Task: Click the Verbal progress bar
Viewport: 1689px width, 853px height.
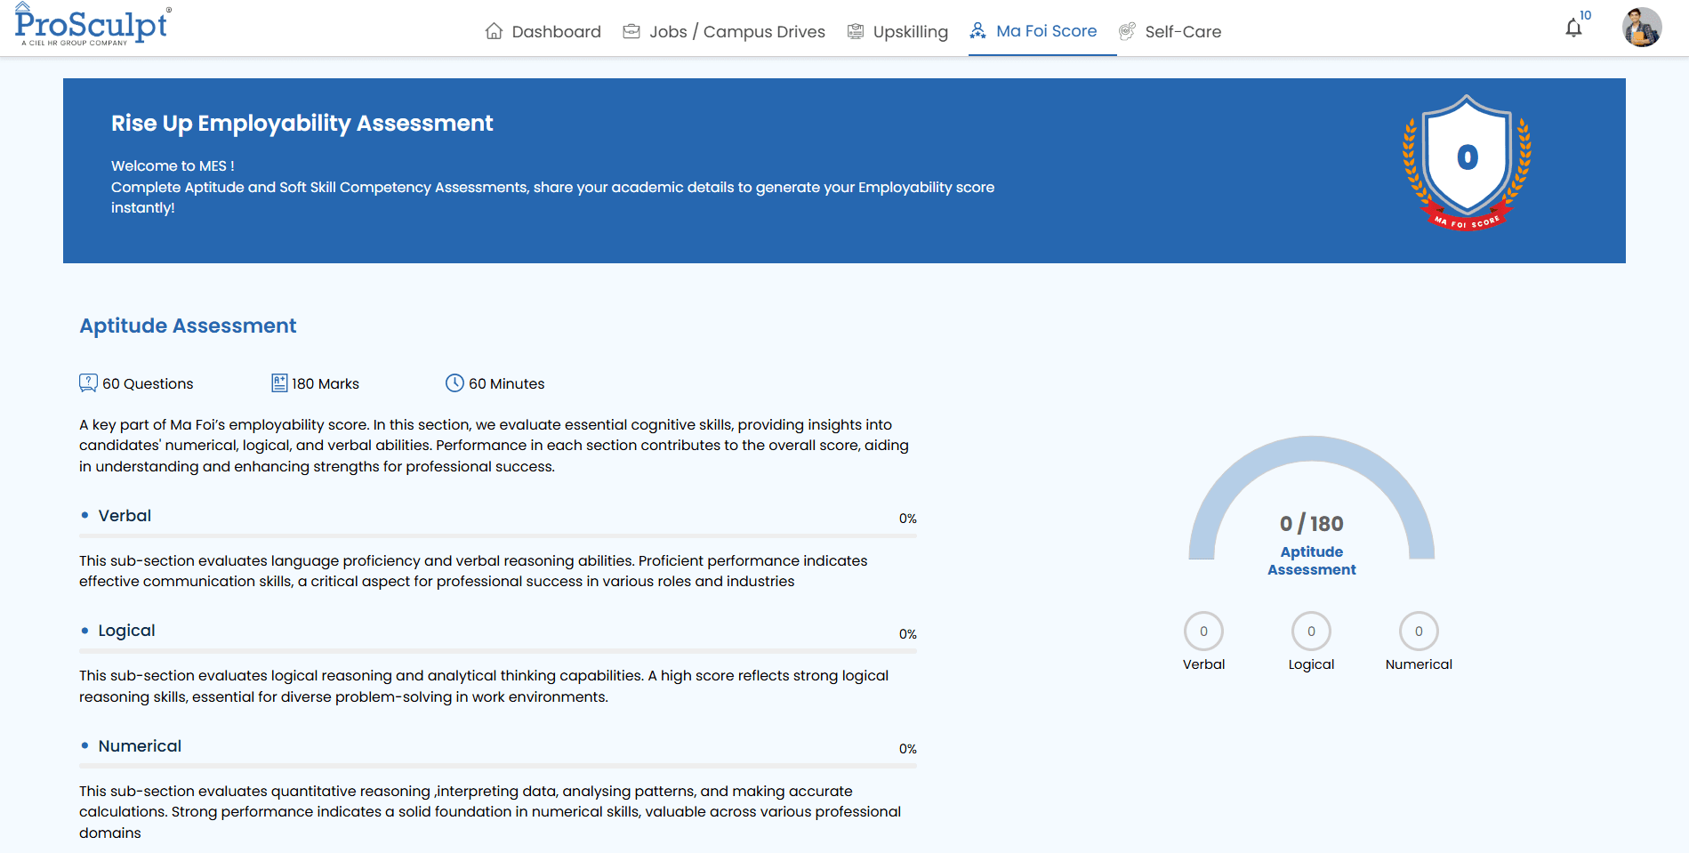Action: (x=497, y=535)
